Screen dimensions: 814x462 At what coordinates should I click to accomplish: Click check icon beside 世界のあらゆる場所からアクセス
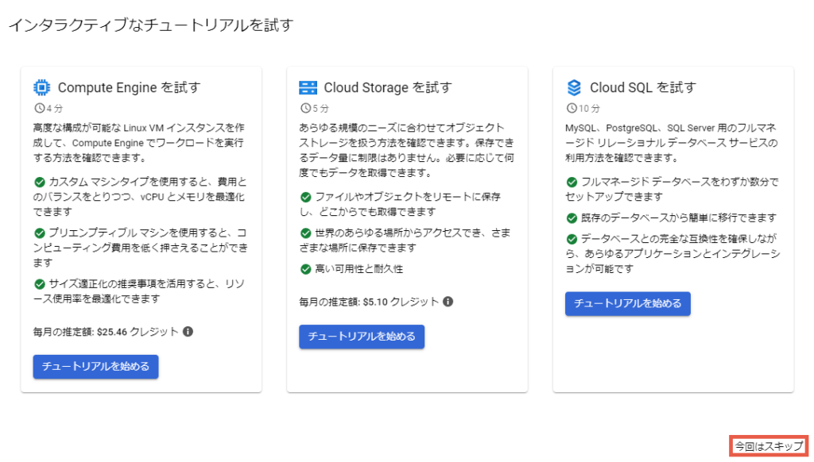tap(306, 233)
